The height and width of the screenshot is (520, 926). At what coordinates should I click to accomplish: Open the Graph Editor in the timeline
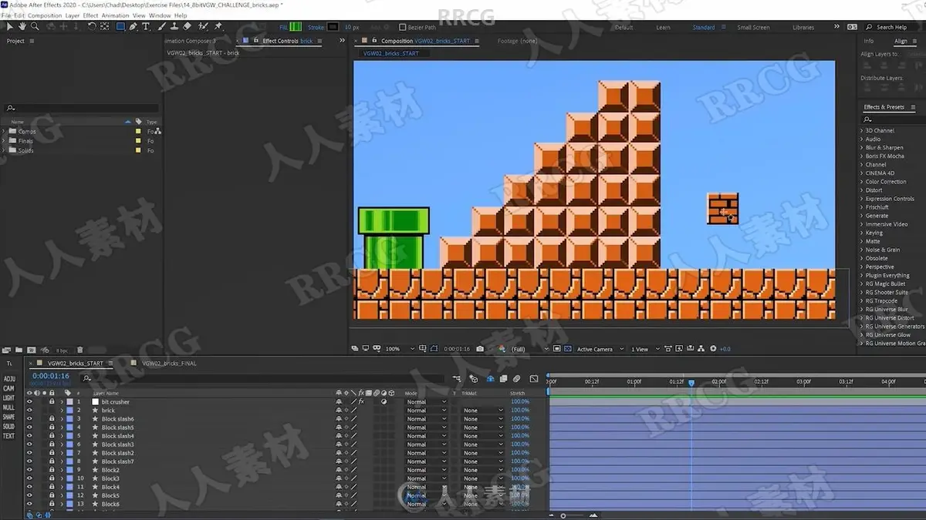click(534, 379)
